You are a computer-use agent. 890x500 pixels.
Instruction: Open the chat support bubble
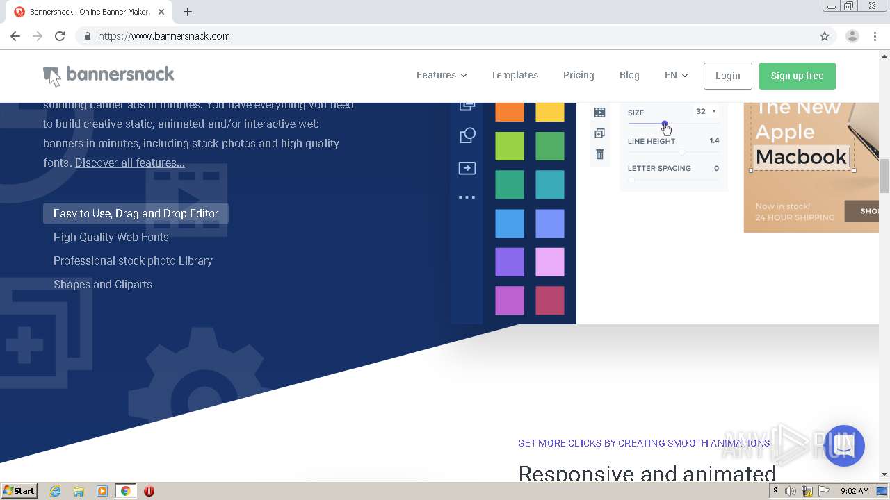pyautogui.click(x=844, y=446)
